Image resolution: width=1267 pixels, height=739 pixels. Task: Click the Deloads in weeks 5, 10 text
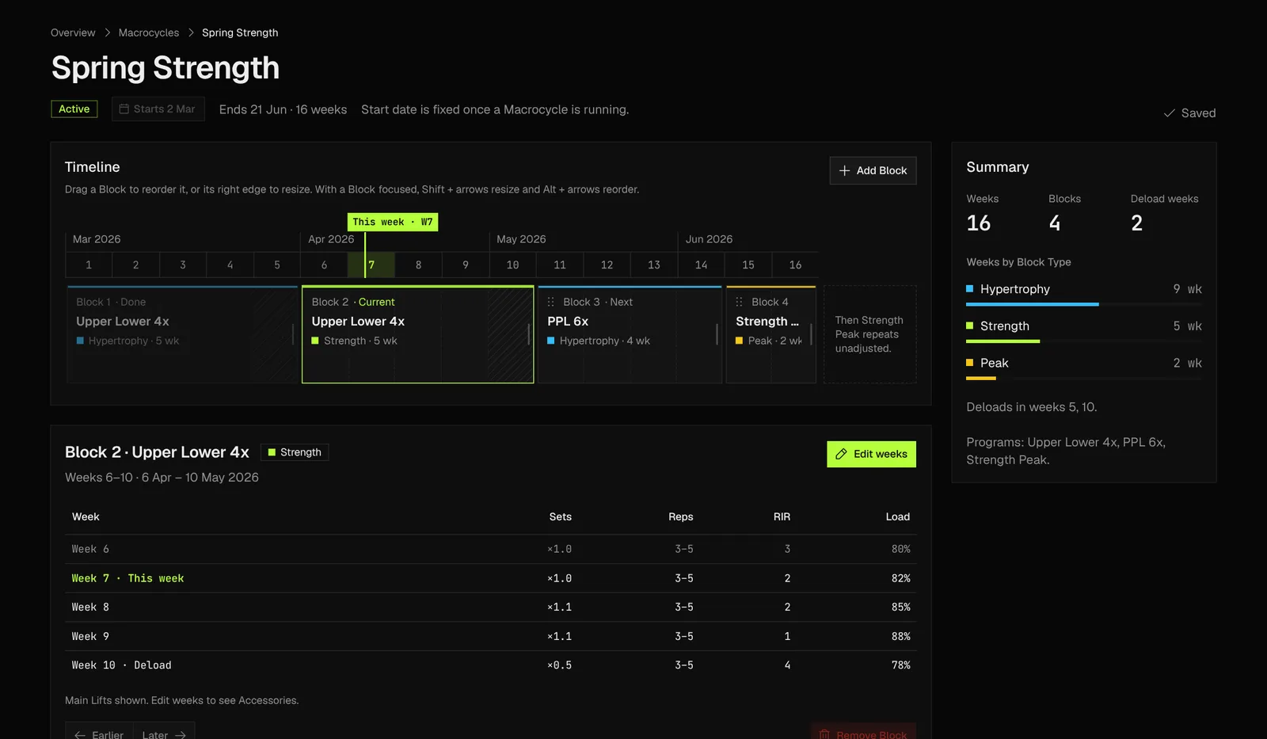[x=1032, y=407]
